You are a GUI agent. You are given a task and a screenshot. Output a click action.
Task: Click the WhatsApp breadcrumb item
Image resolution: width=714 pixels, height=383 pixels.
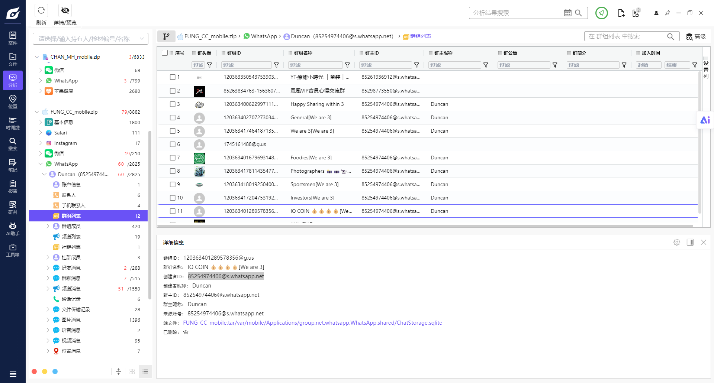click(260, 36)
